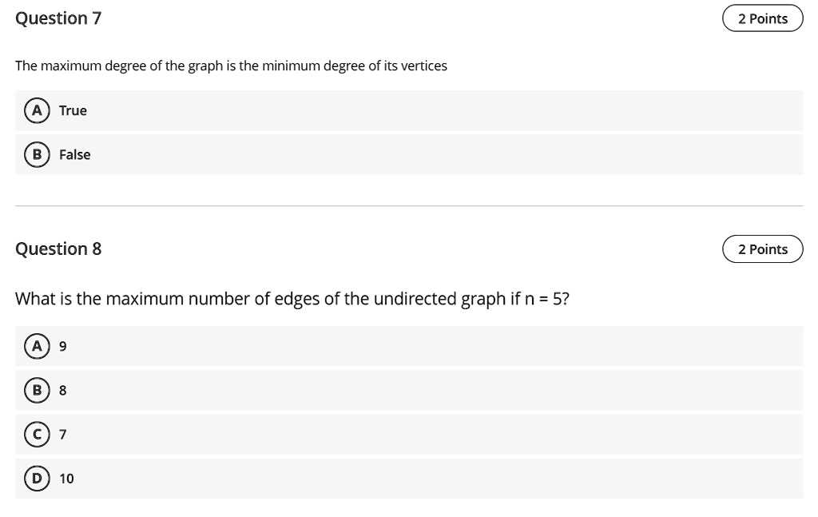818x517 pixels.
Task: Select answer 10 in Question 8
Action: (x=66, y=478)
